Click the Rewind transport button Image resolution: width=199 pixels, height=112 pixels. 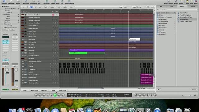pyautogui.click(x=44, y=95)
